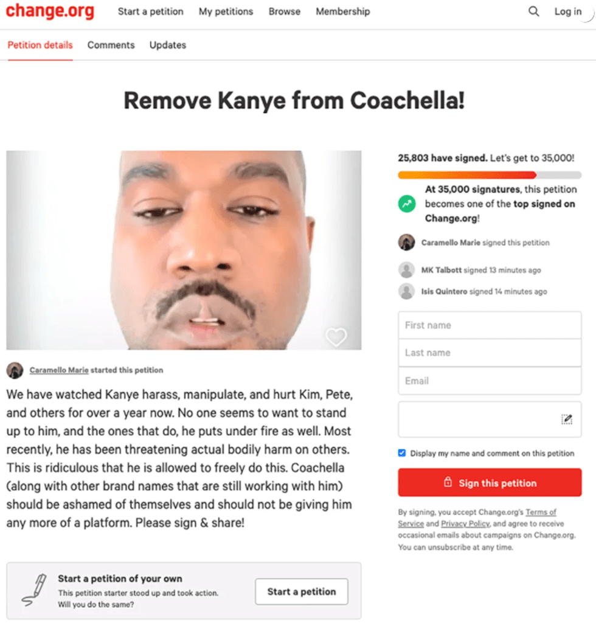The height and width of the screenshot is (625, 596).
Task: Click the comment edit pencil icon
Action: coord(566,420)
